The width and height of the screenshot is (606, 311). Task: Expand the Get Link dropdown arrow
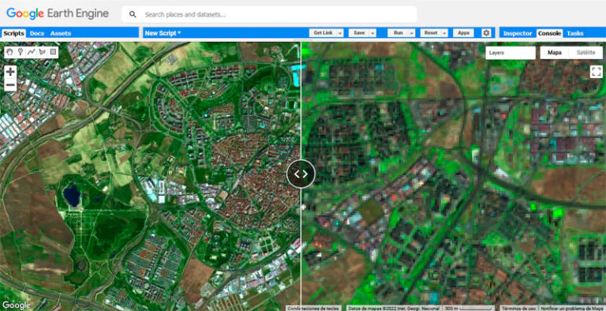click(x=340, y=33)
